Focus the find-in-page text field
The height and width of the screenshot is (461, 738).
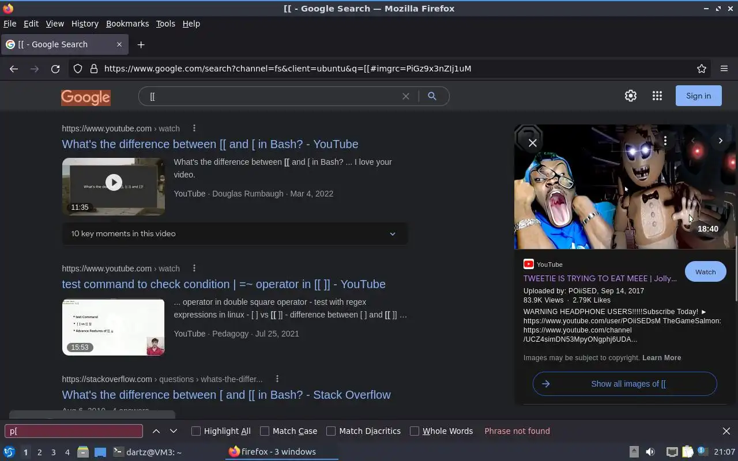click(74, 431)
